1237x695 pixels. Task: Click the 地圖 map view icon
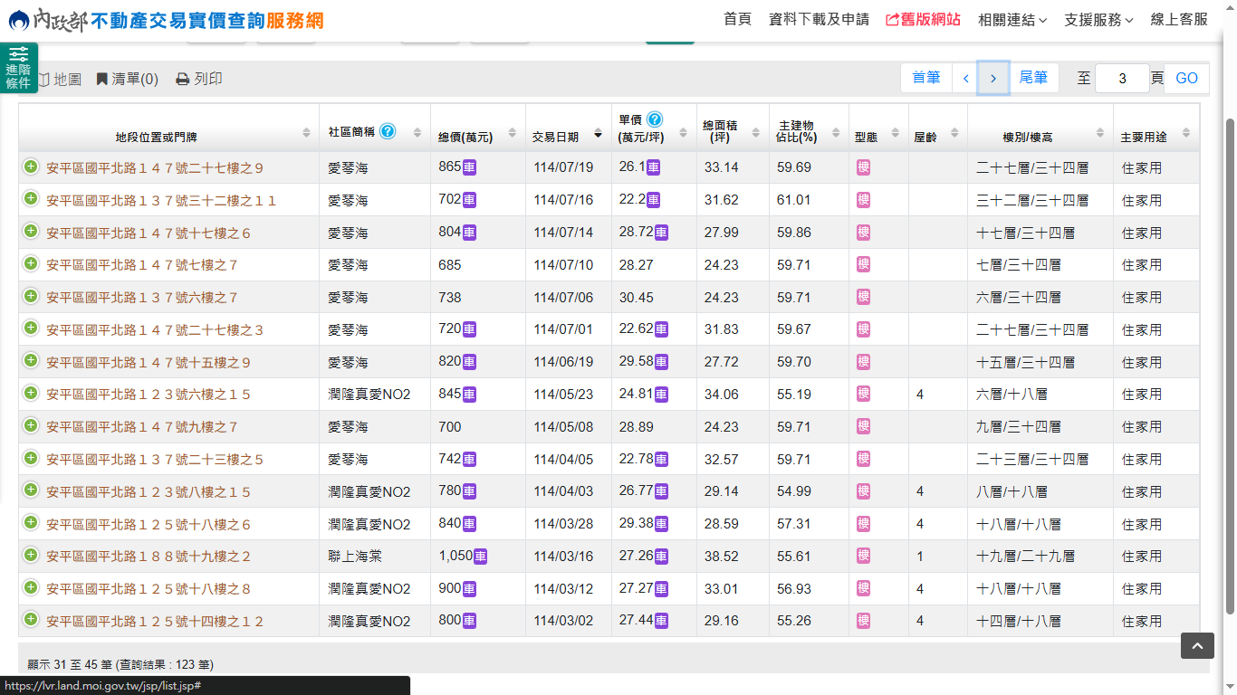43,80
